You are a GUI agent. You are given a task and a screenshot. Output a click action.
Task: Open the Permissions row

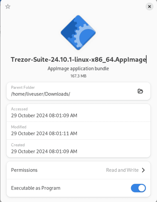(x=78, y=170)
